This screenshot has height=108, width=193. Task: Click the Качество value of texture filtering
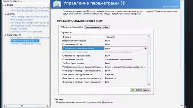(x=110, y=75)
